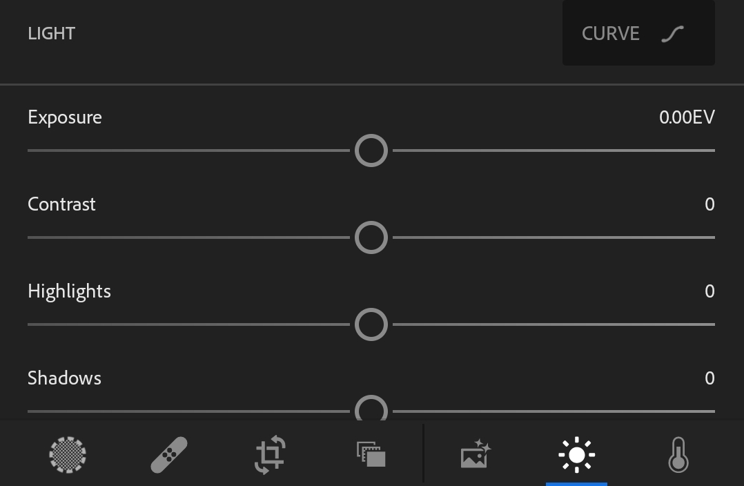
Task: Click the Exposure slider handle
Action: pos(371,150)
